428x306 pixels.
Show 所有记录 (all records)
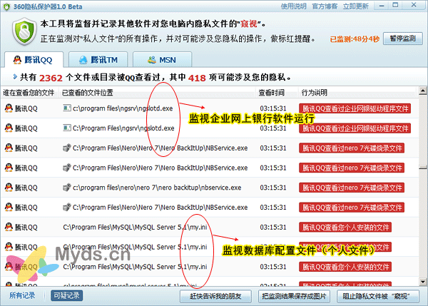coord(22,295)
